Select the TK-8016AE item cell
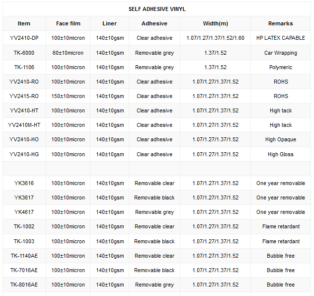Viewport: 314px width, 296px height. pos(24,285)
